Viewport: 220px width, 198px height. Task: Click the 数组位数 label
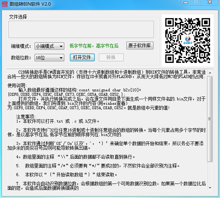(21, 58)
